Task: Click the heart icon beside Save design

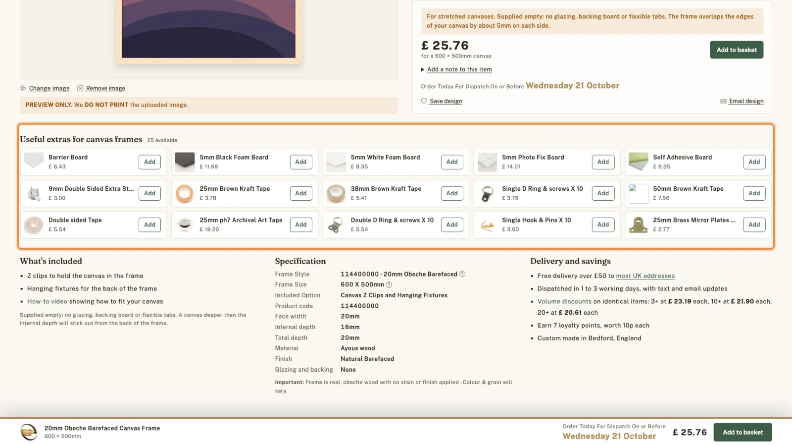Action: (424, 101)
